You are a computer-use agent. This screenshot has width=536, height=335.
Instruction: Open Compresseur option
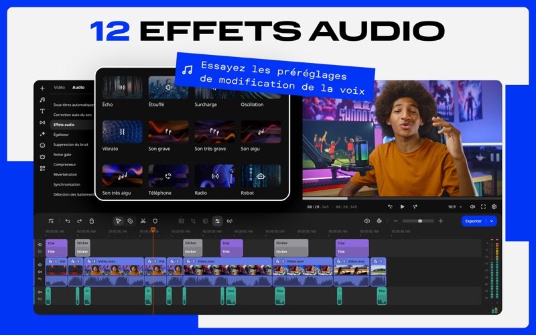(64, 164)
